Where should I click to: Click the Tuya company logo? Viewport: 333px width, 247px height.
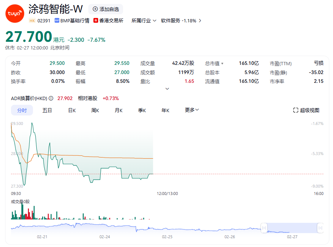(15, 14)
